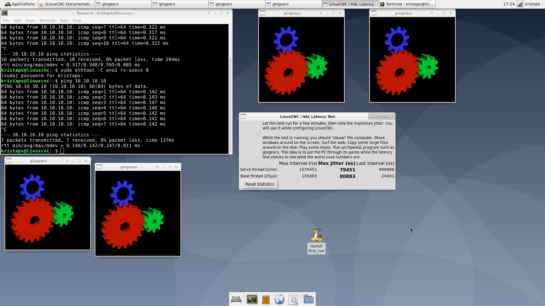Click the Servo thread max jitter value 79451
This screenshot has height=306, width=545.
(347, 170)
